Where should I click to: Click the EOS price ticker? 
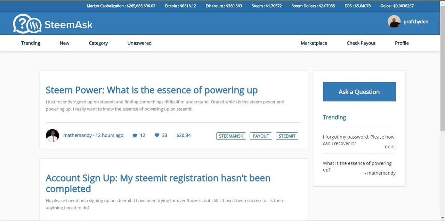pos(357,6)
